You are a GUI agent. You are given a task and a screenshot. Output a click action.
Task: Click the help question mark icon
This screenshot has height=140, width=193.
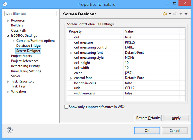click(9, 131)
